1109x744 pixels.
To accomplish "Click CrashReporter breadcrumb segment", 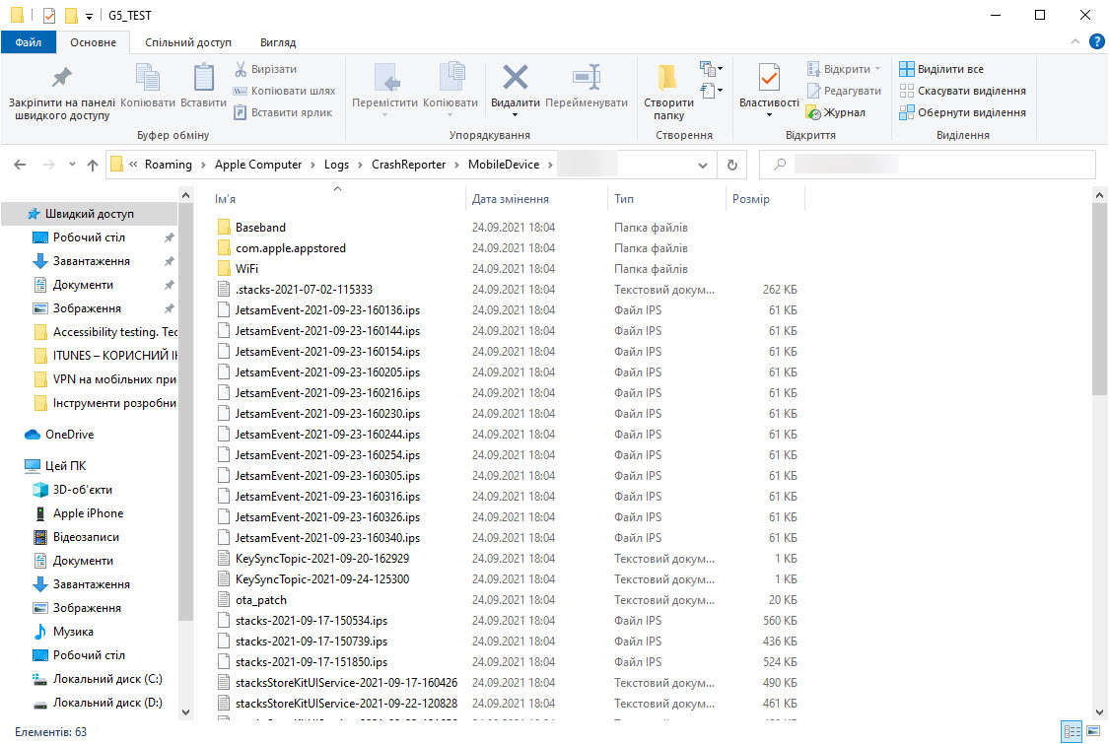I will (409, 165).
